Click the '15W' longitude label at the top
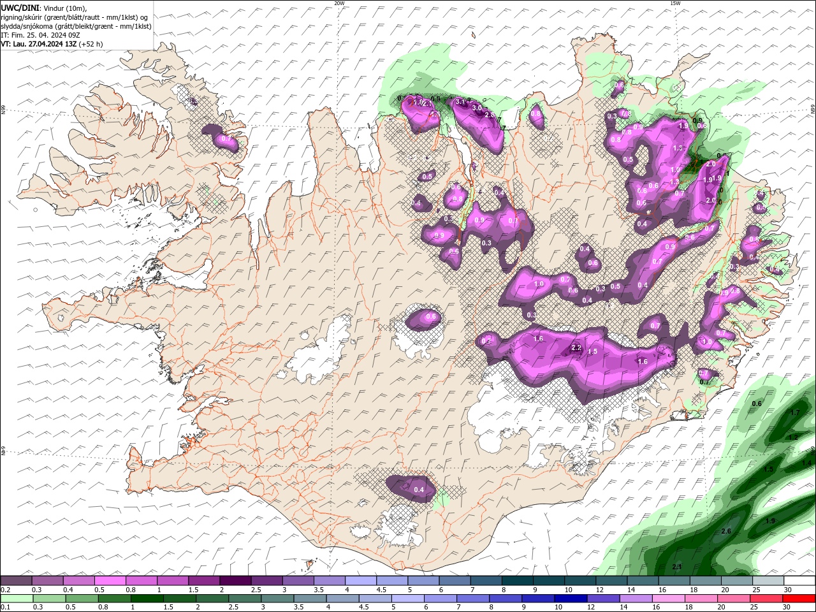816x612 pixels. (x=676, y=3)
